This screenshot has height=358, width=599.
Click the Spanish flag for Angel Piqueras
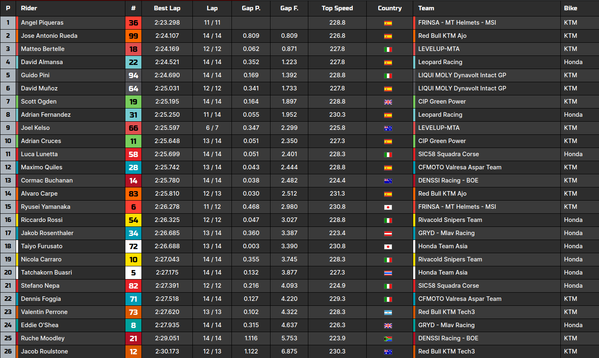coord(388,23)
